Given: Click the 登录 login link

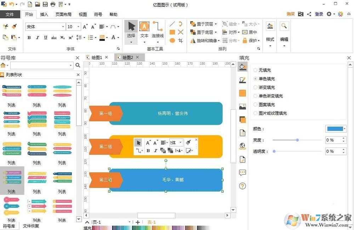Looking at the screenshot, I should (x=319, y=14).
